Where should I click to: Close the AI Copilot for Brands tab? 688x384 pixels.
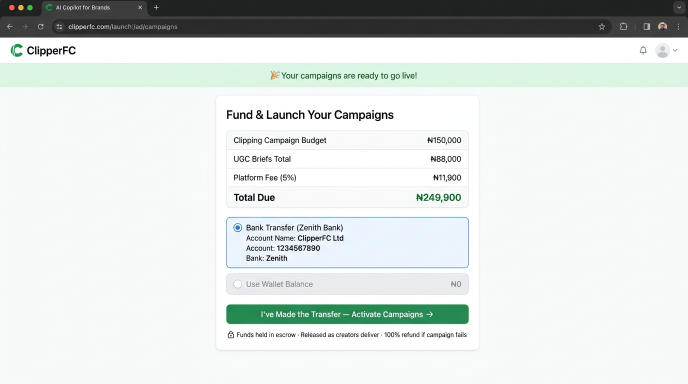[x=140, y=7]
